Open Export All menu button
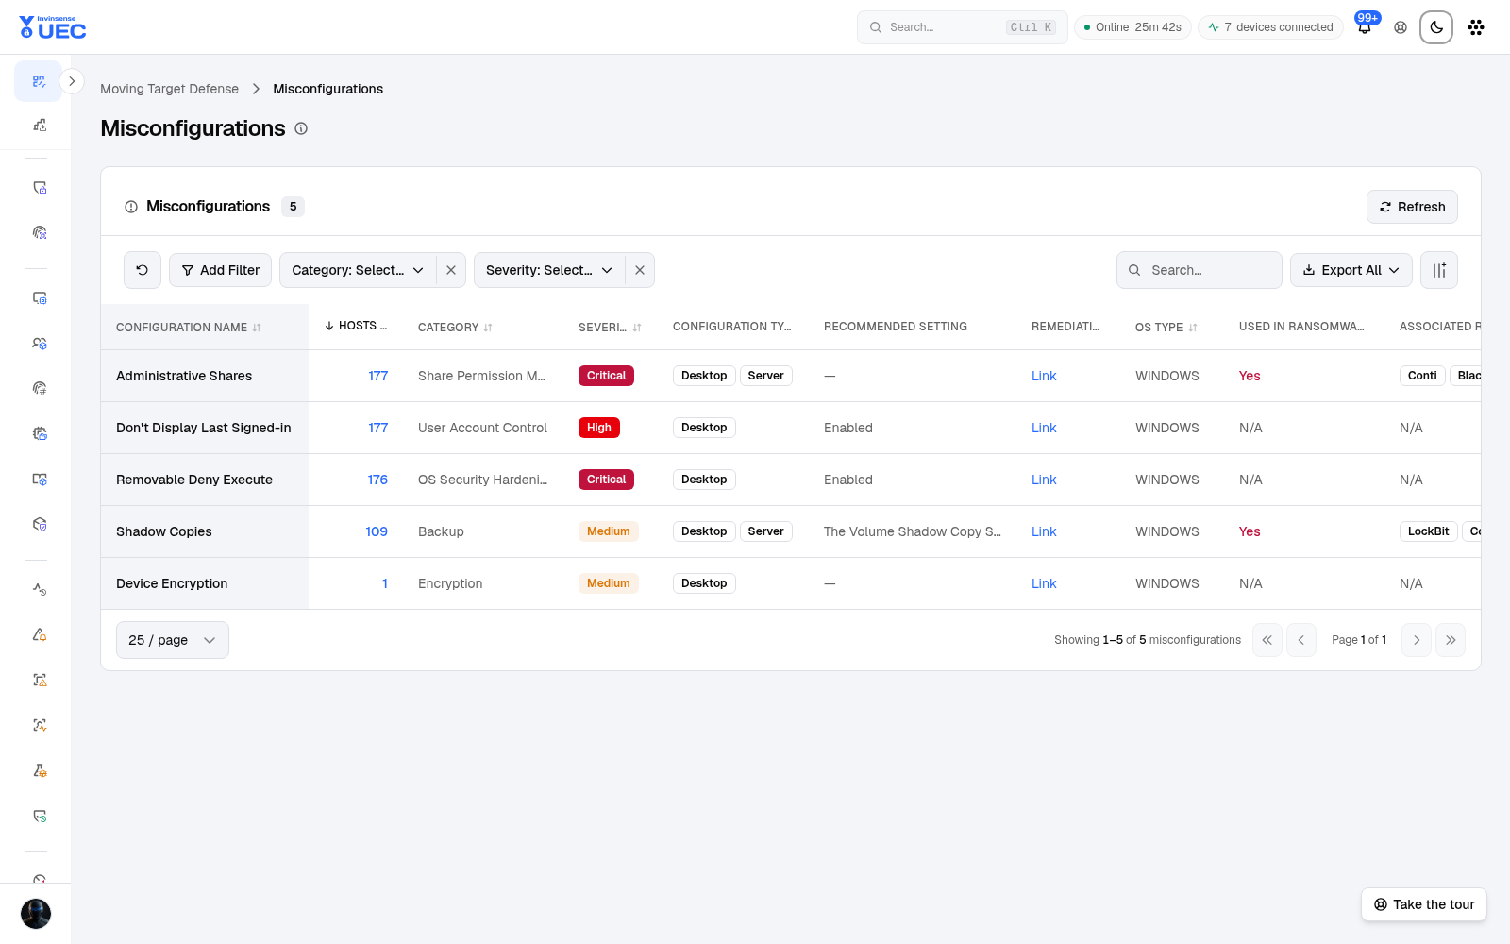Screen dimensions: 1510x944 (1351, 270)
